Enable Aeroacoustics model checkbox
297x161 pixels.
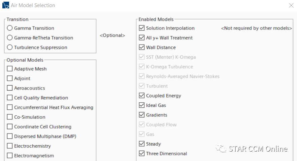point(10,88)
